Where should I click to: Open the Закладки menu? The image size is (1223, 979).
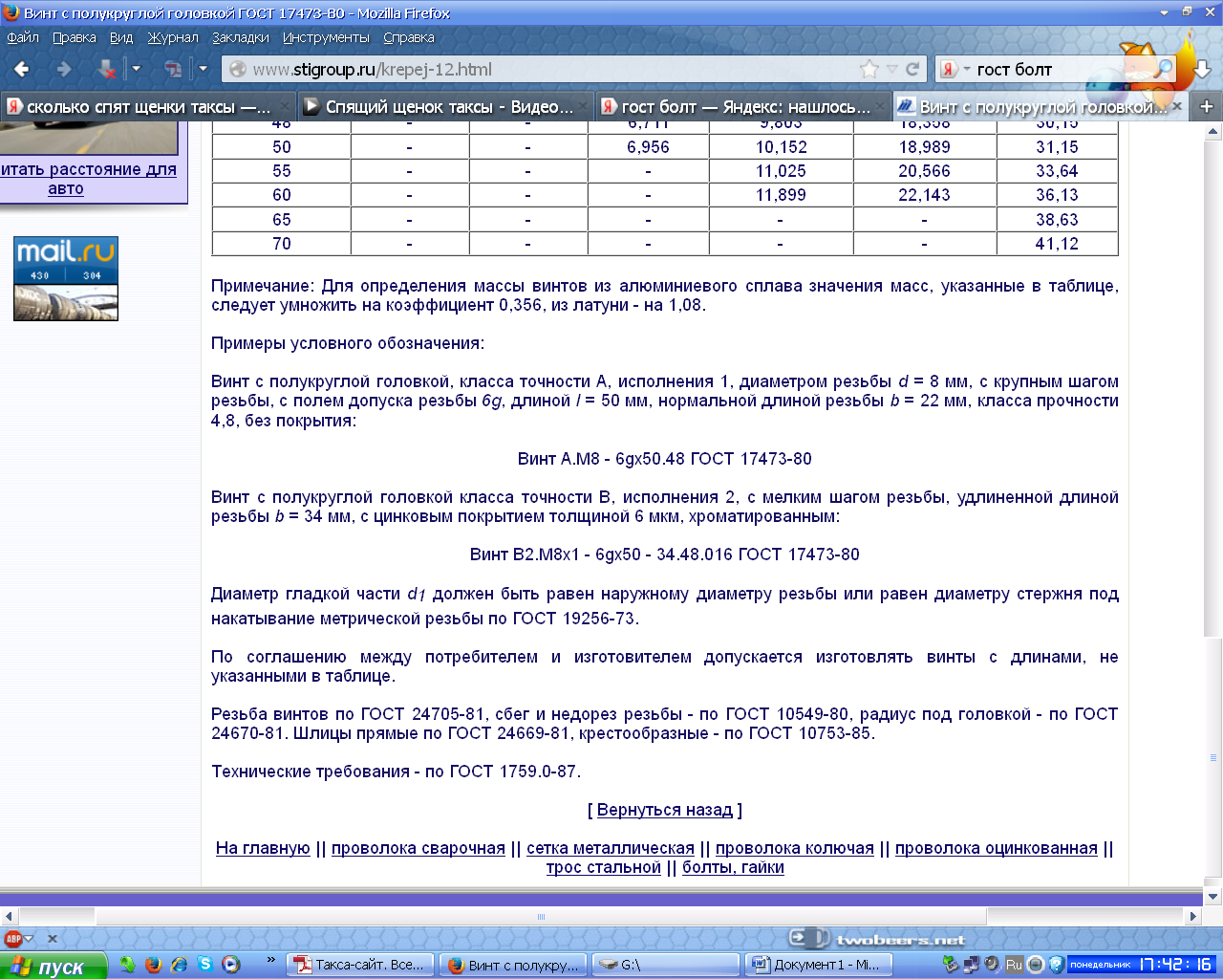pyautogui.click(x=241, y=37)
